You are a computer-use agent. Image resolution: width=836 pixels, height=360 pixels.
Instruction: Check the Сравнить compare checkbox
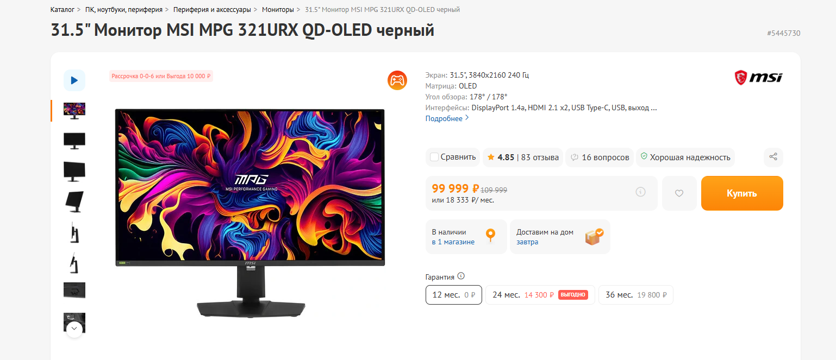coord(434,157)
